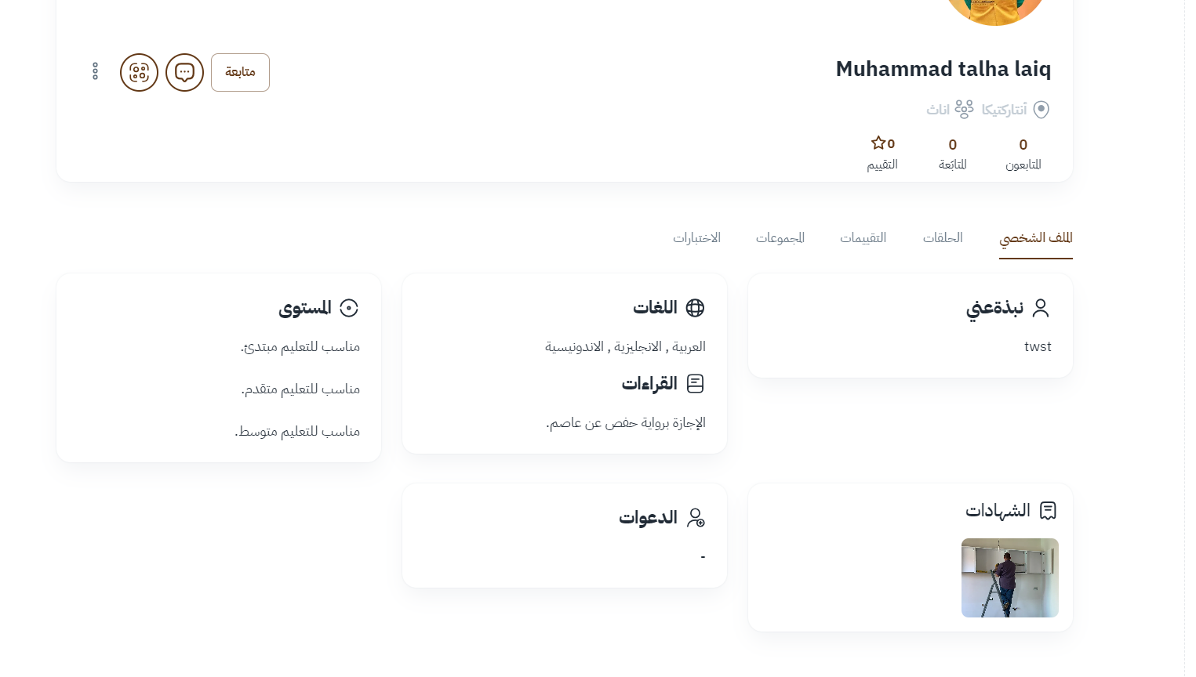The image size is (1196, 677).
Task: Switch to the الحلقات tab
Action: [x=942, y=238]
